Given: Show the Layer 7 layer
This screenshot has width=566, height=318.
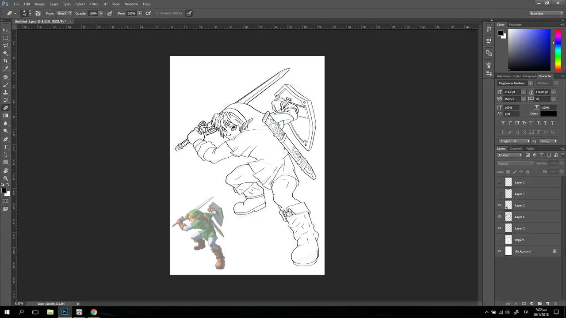Looking at the screenshot, I should pos(500,193).
